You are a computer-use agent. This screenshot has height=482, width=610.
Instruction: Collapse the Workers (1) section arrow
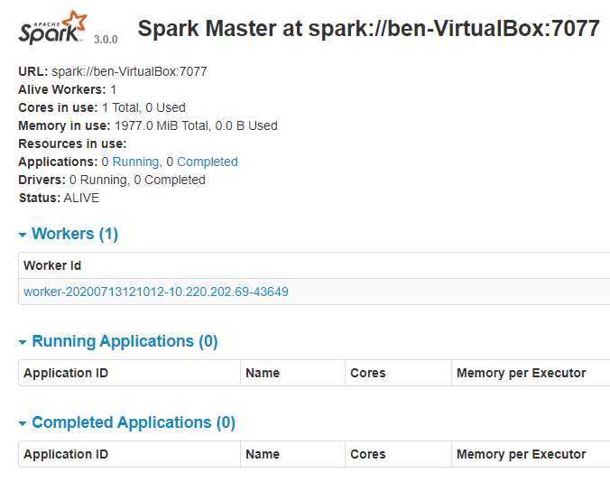click(x=23, y=235)
